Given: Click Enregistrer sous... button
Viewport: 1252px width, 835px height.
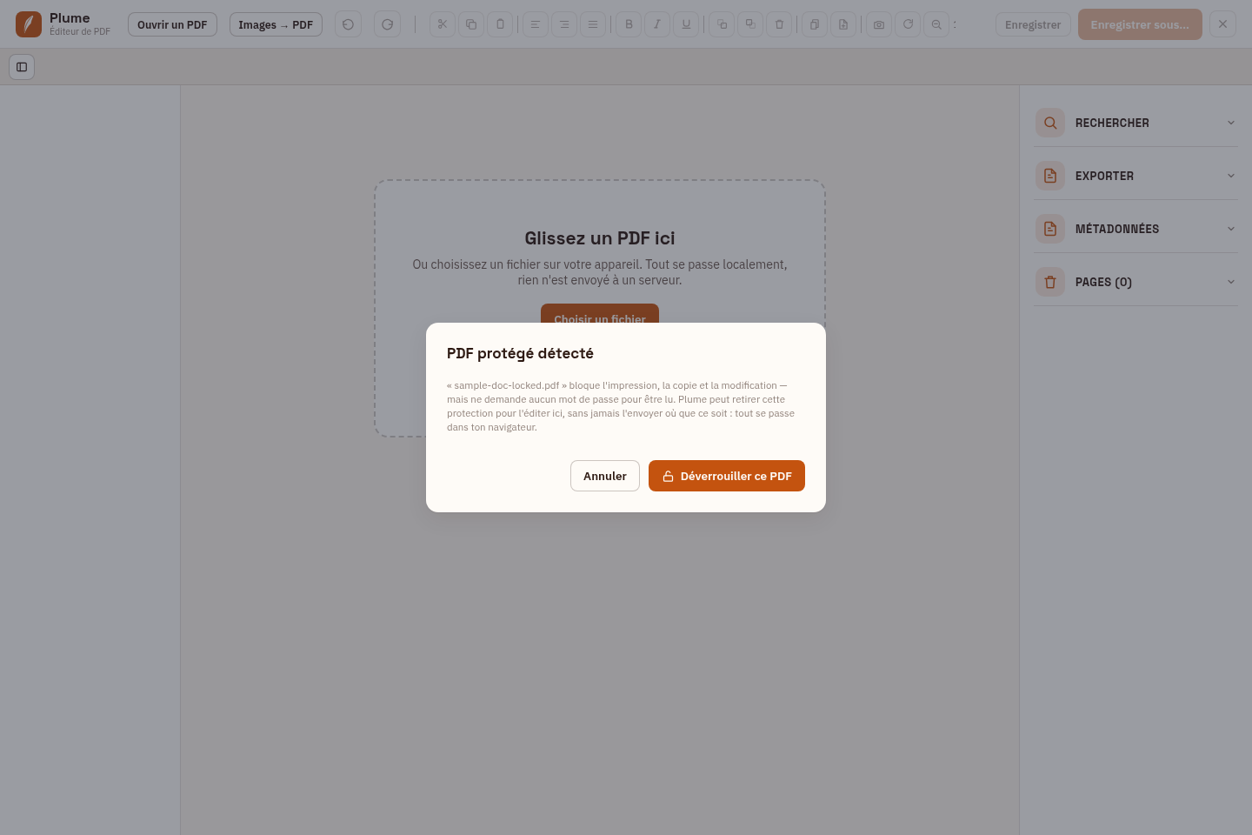Looking at the screenshot, I should (1140, 24).
